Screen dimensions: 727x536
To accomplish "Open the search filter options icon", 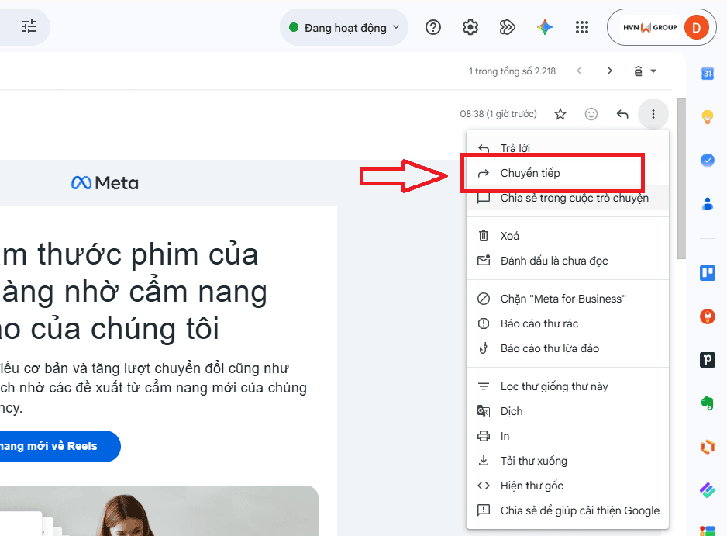I will tap(29, 26).
